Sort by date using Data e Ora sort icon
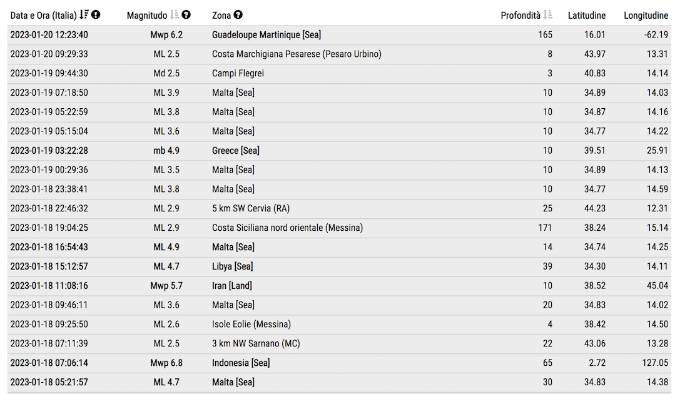Viewport: 680px width, 394px height. 84,15
